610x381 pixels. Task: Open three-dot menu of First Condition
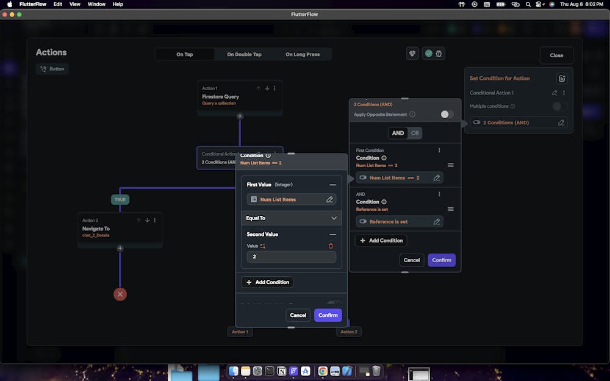[439, 151]
